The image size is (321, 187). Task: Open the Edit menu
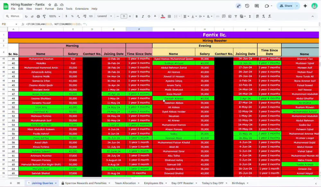pos(21,9)
